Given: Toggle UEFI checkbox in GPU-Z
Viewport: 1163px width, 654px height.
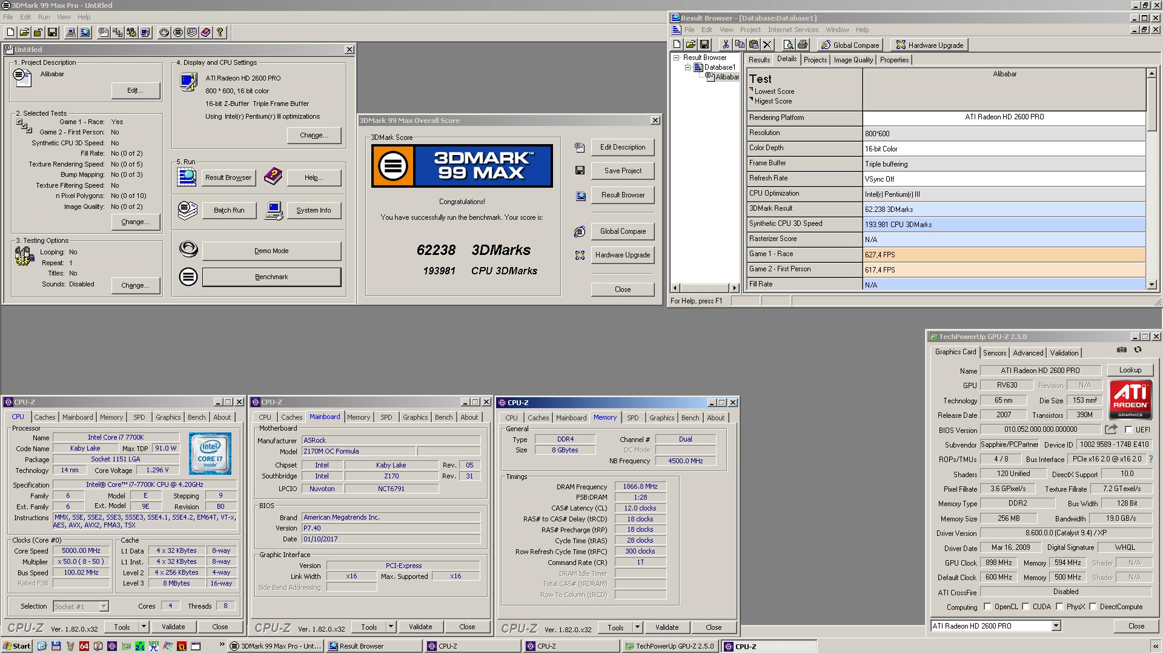Looking at the screenshot, I should [x=1128, y=429].
